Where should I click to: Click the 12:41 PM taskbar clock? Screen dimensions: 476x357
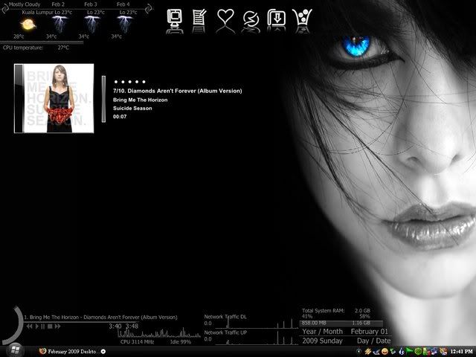tap(461, 352)
